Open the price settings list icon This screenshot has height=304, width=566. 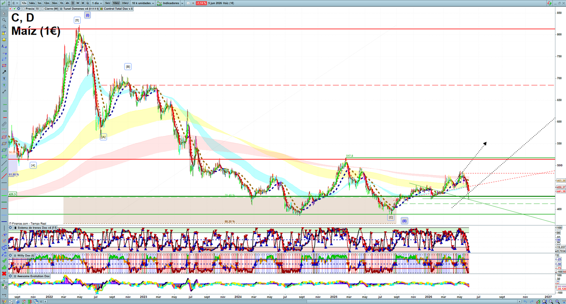(37, 8)
